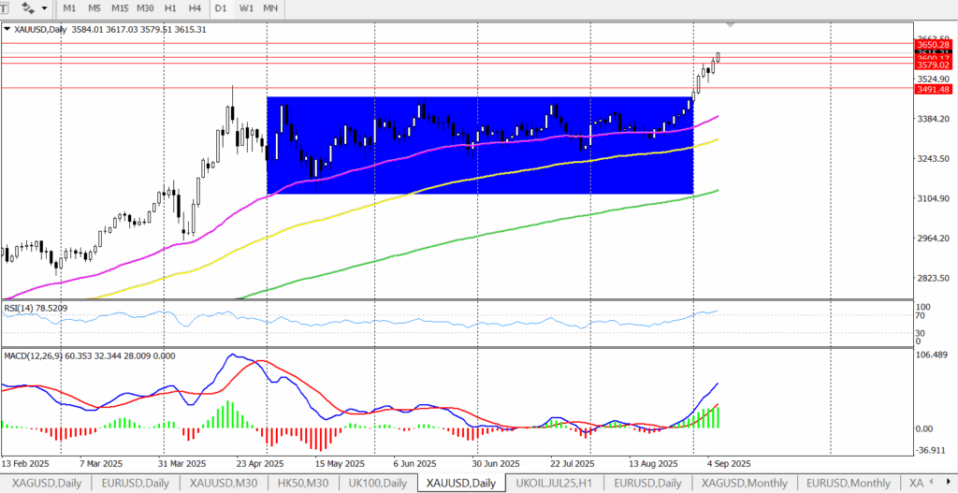Click the text label tool icon
The width and height of the screenshot is (958, 493).
pos(5,7)
